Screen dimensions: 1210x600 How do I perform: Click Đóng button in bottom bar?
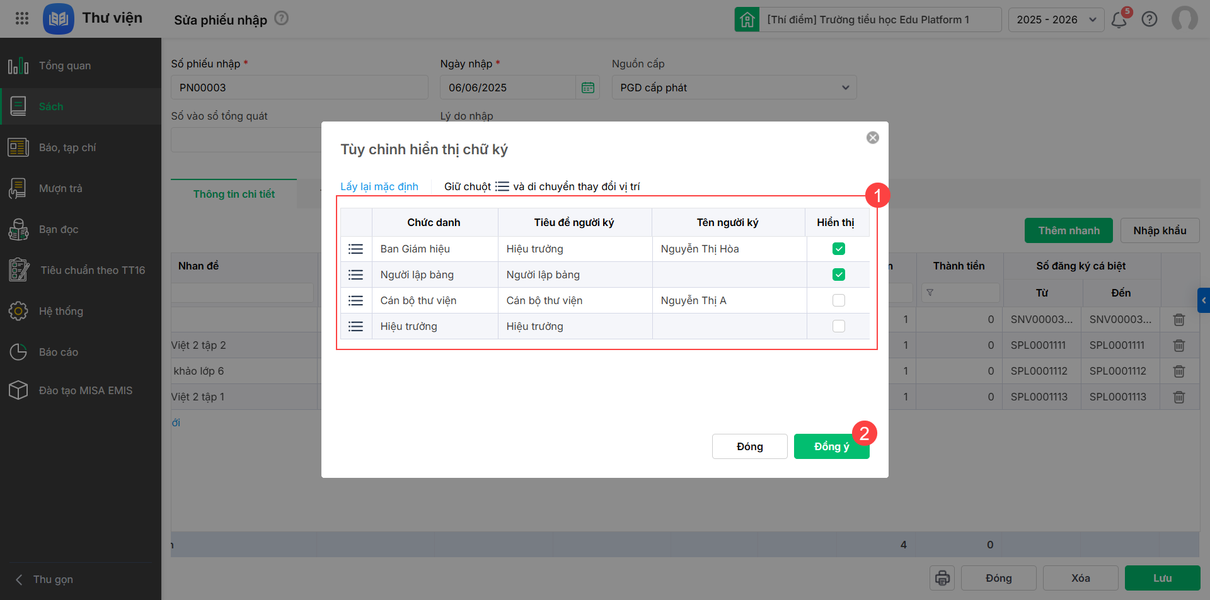999,578
